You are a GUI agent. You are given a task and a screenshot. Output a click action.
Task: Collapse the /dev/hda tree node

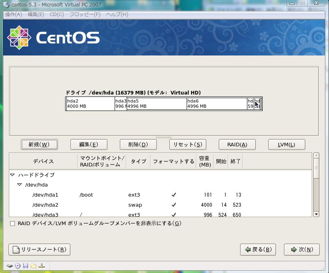[19, 185]
